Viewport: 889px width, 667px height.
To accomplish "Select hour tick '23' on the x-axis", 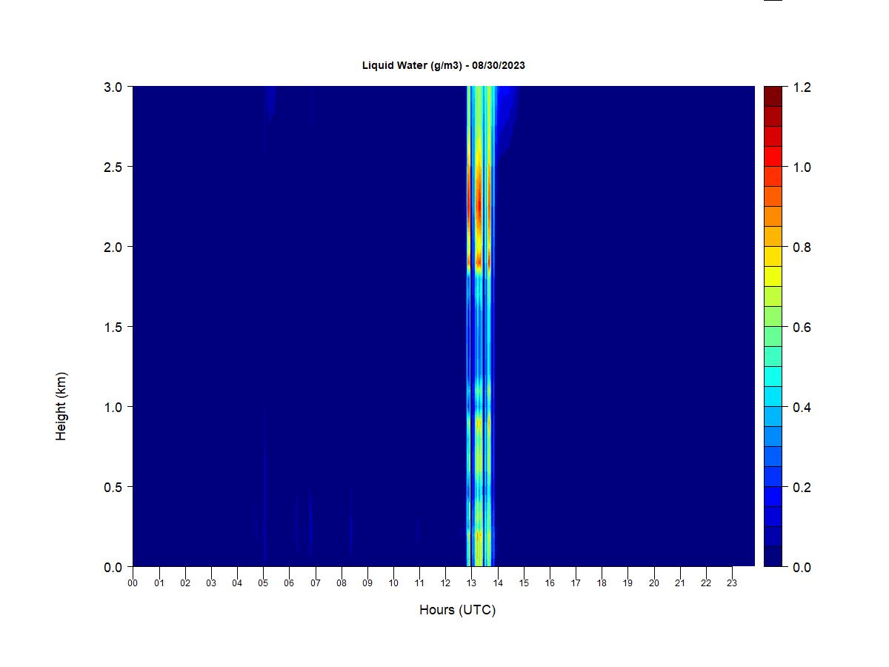I will [732, 583].
